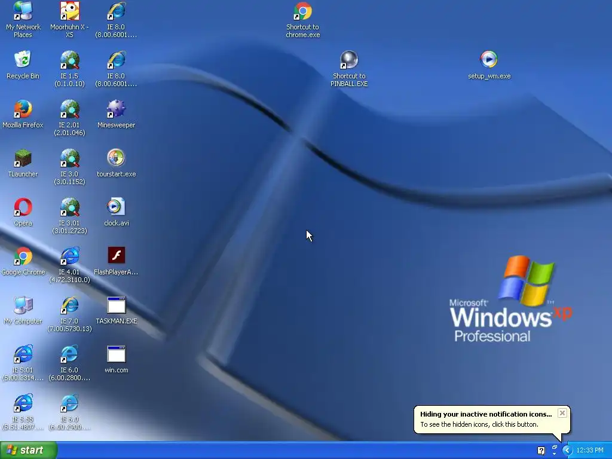Select the win.com file icon
The width and height of the screenshot is (612, 459).
click(117, 354)
